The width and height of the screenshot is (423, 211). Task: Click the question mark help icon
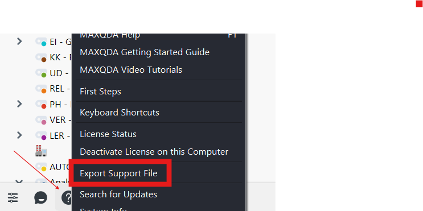pyautogui.click(x=67, y=198)
